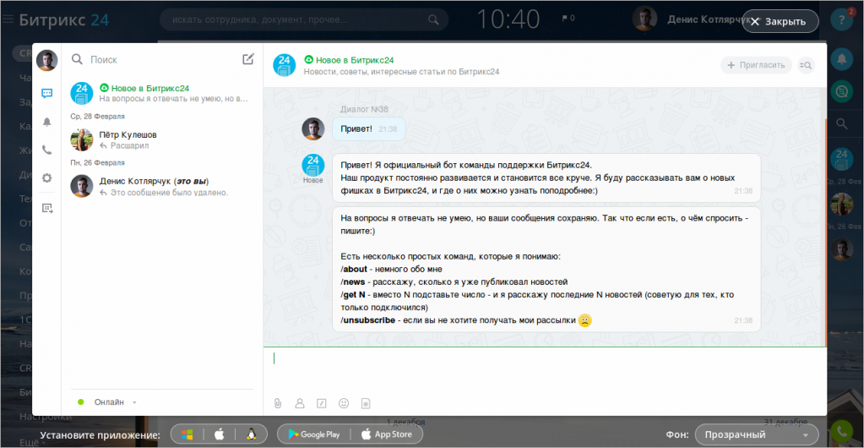
Task: Open the Онлайн status dropdown
Action: tap(108, 402)
